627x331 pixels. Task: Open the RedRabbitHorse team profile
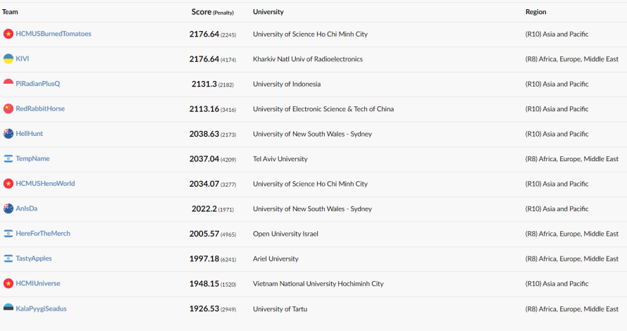(x=40, y=108)
